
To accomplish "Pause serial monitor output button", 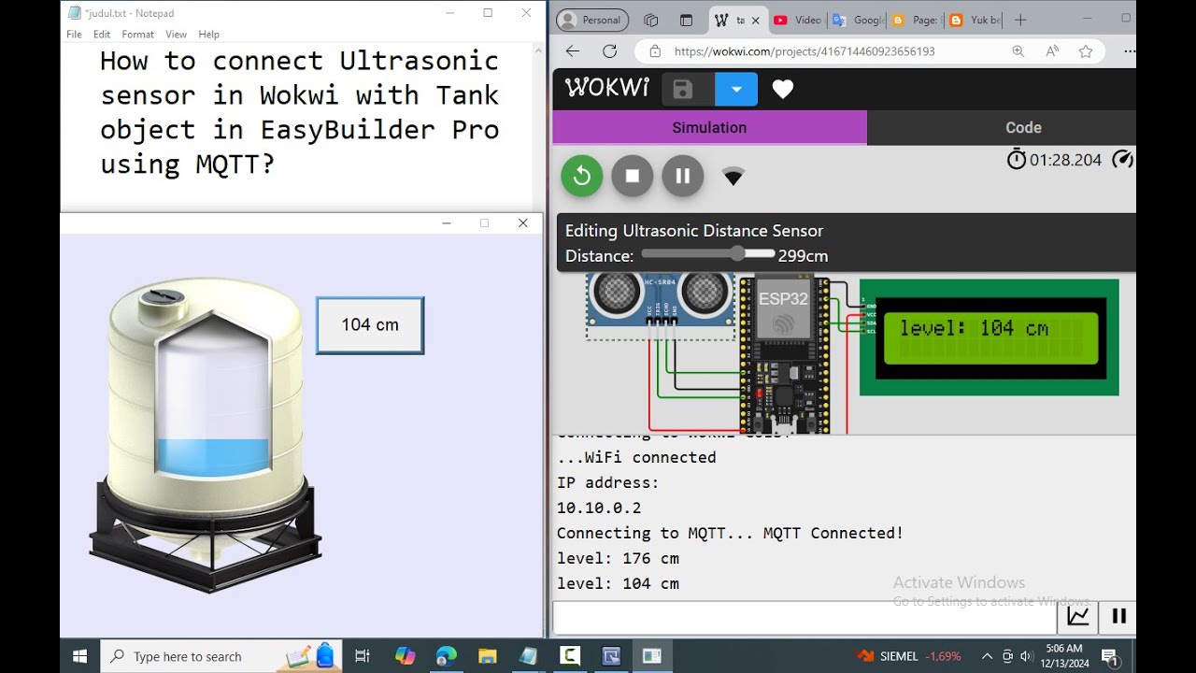I will (1118, 616).
